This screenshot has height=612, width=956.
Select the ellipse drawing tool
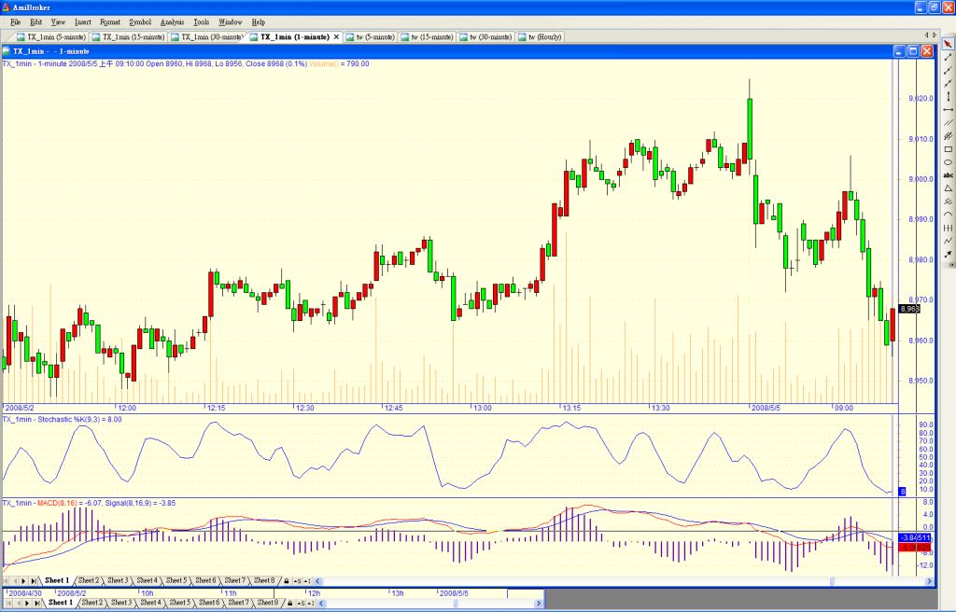coord(949,162)
